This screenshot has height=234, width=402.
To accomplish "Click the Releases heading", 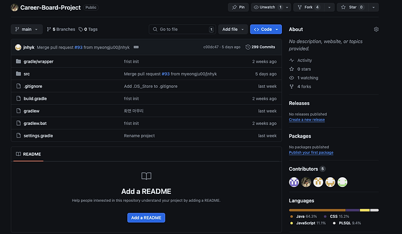I will pyautogui.click(x=299, y=103).
